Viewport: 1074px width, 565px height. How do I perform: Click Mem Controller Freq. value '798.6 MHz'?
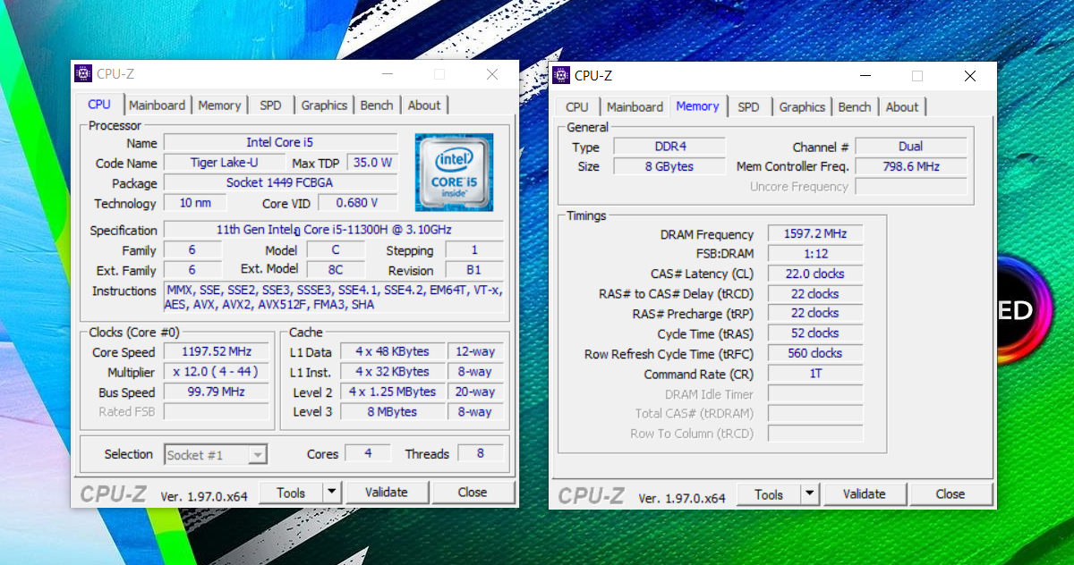(x=911, y=166)
